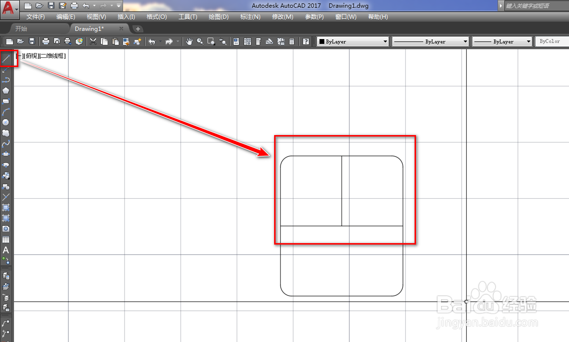Open the ByColor plot style dropdown

pos(552,41)
